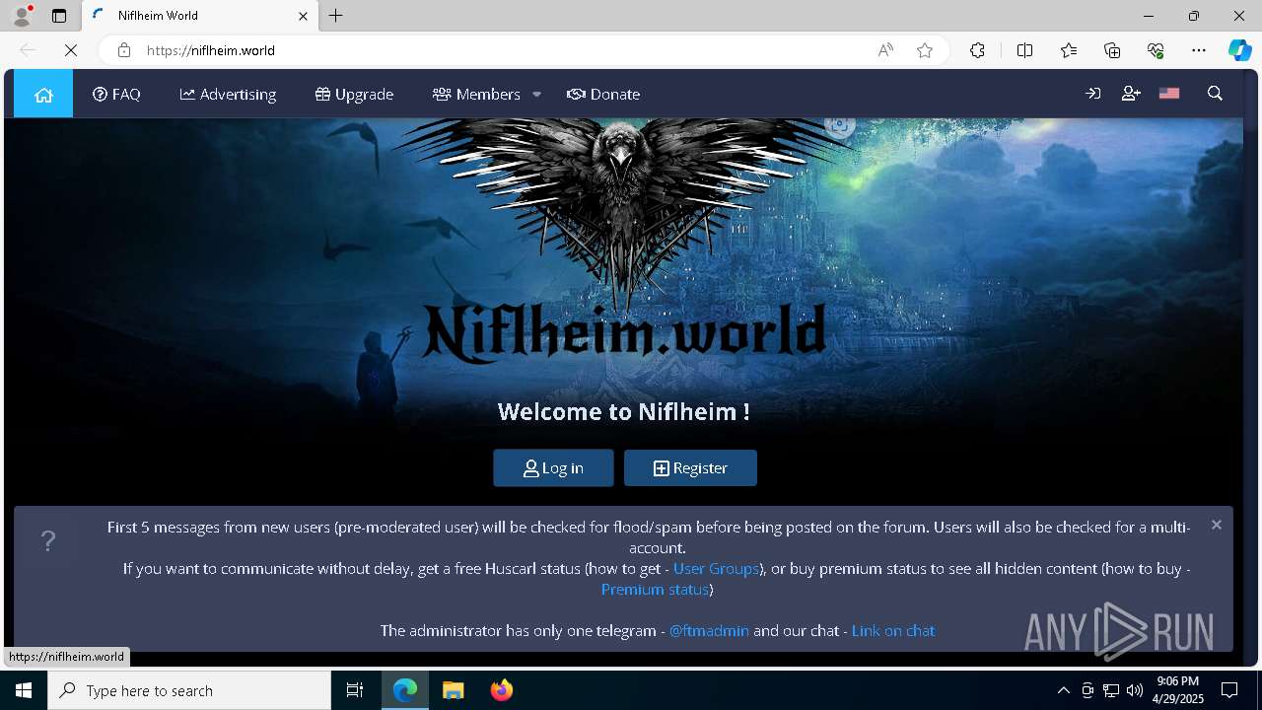
Task: Toggle Split screen view
Action: pos(1024,50)
